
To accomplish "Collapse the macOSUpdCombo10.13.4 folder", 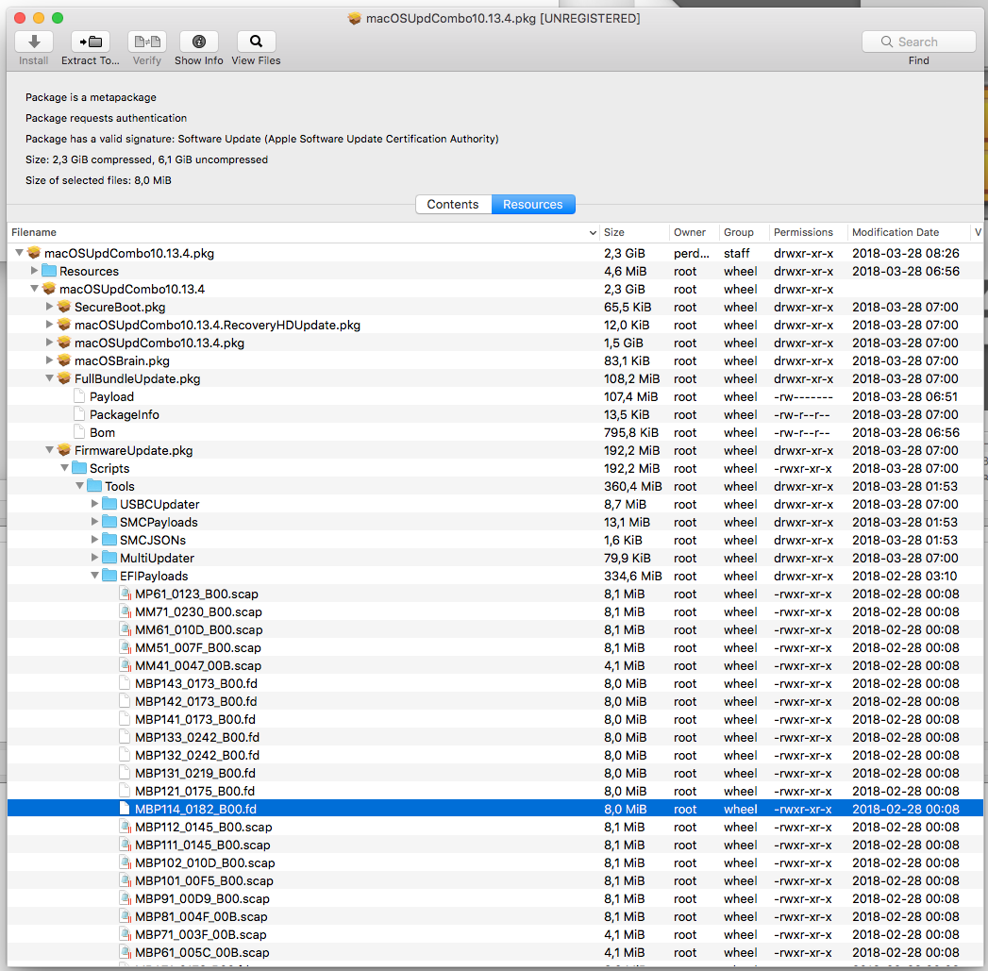I will (x=34, y=289).
